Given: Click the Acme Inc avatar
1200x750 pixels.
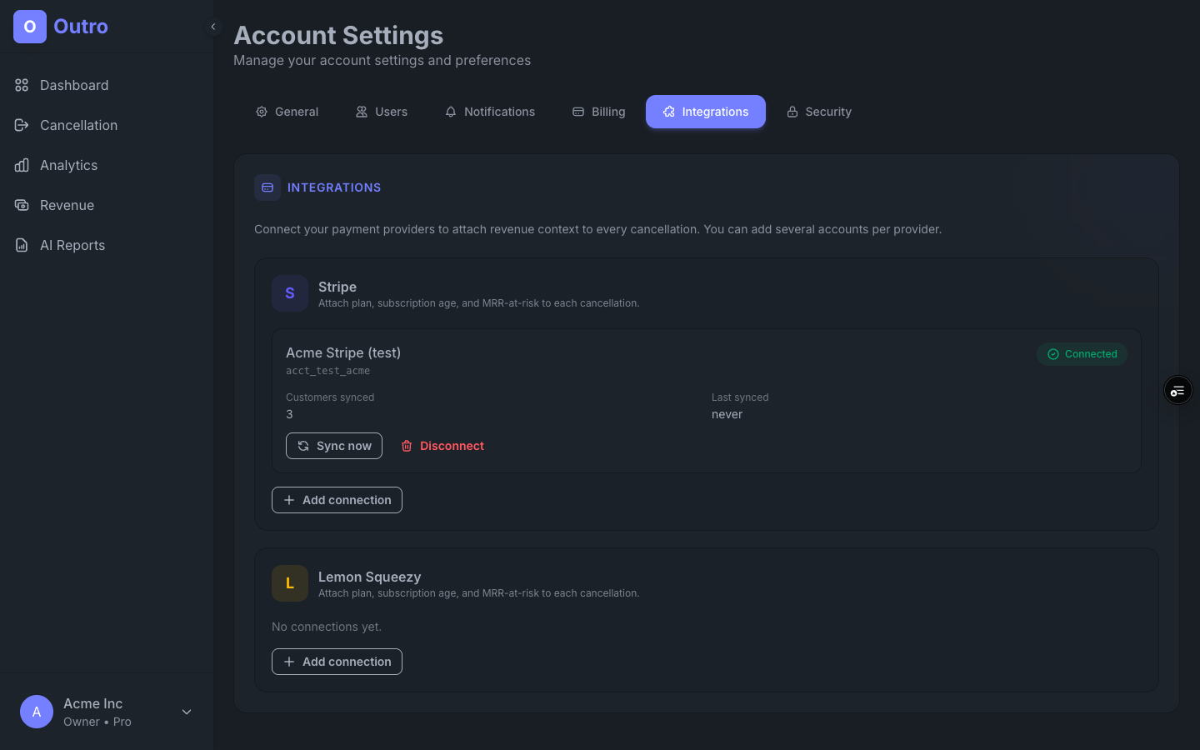Looking at the screenshot, I should point(37,712).
